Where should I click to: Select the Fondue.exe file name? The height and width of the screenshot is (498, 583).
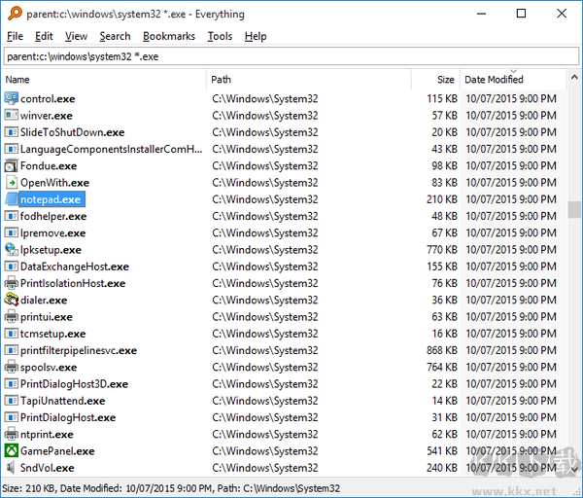point(49,166)
